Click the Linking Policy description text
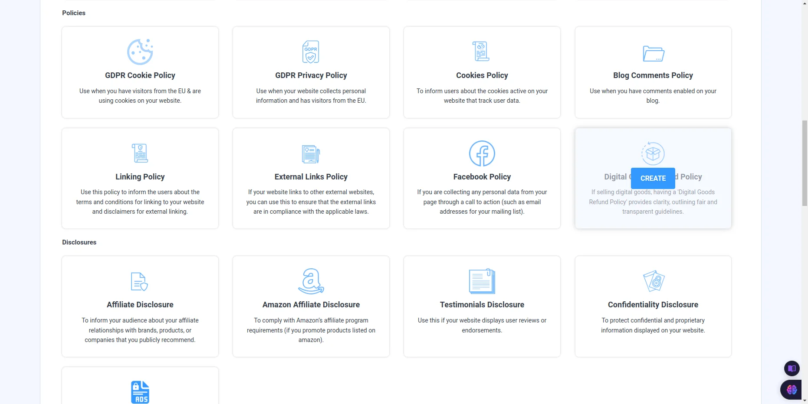Screen dimensions: 808x404 140,202
